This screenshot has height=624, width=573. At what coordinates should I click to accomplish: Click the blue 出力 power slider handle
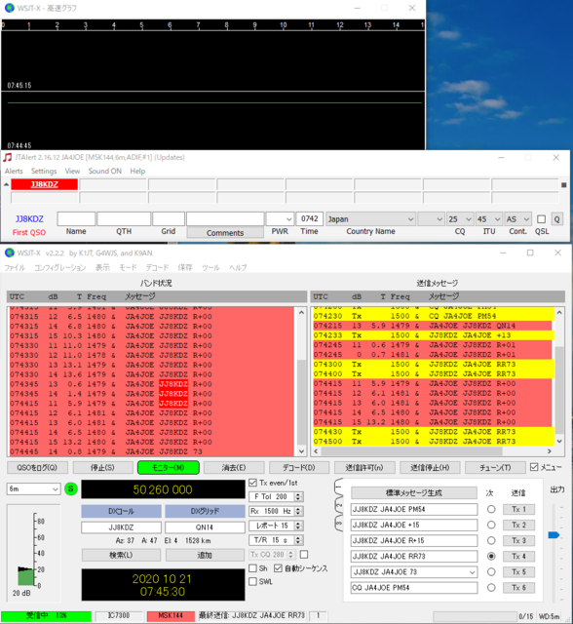pyautogui.click(x=554, y=535)
